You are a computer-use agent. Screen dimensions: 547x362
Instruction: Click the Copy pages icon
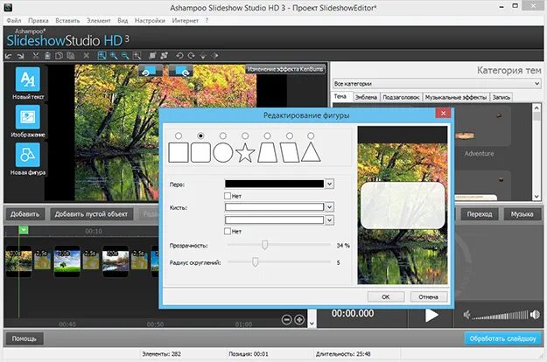coord(59,55)
